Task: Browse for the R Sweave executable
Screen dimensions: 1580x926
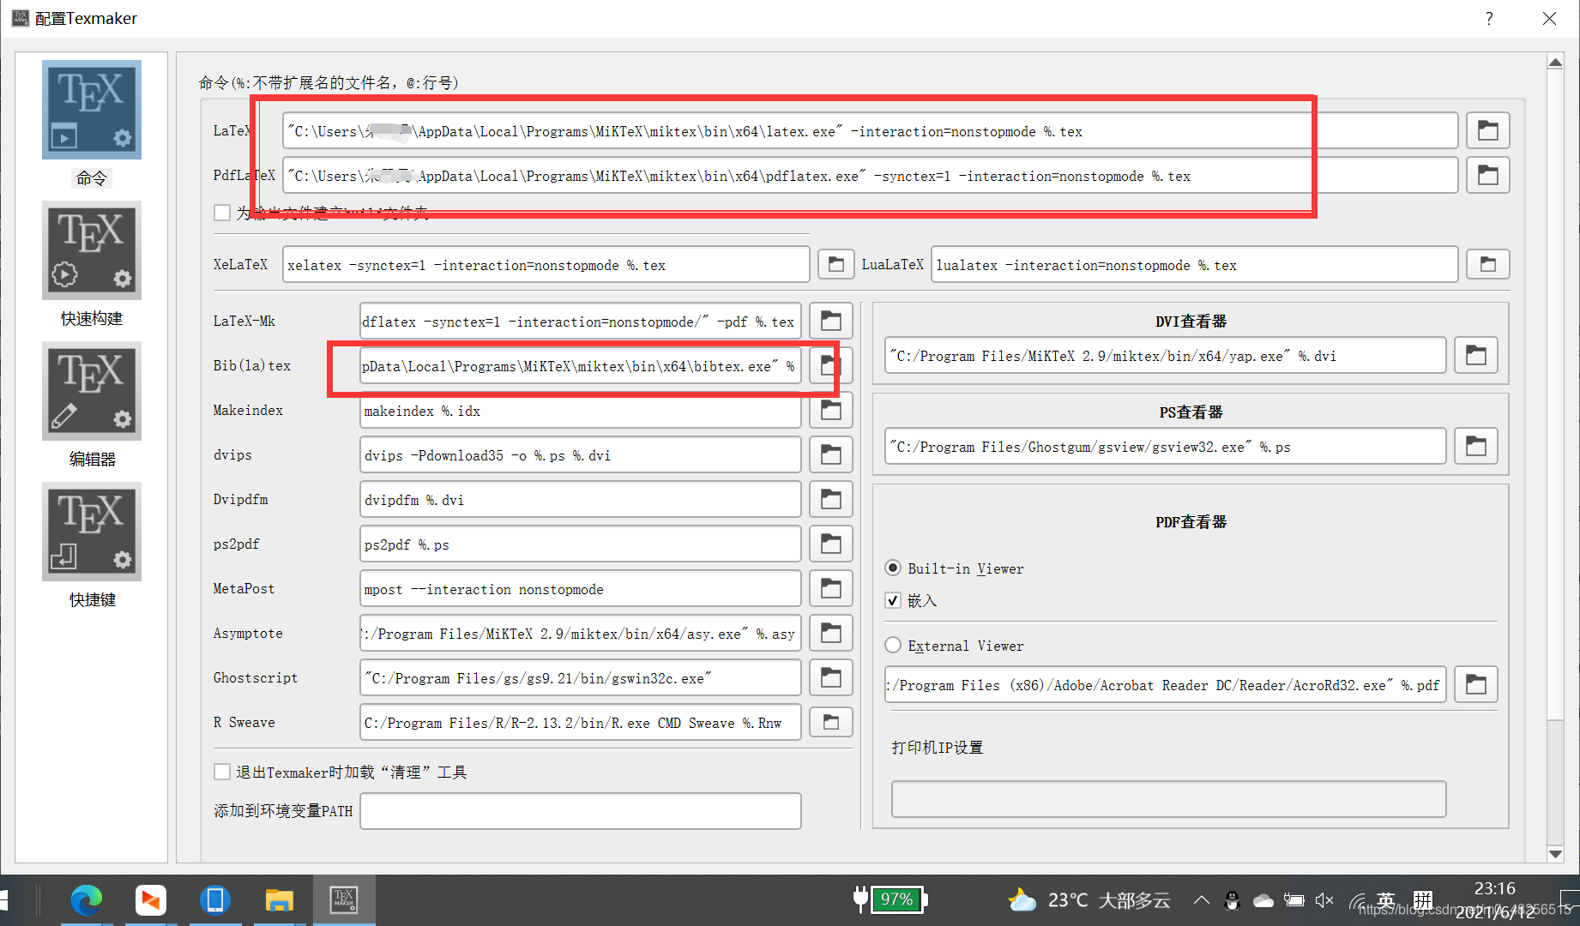Action: click(830, 722)
